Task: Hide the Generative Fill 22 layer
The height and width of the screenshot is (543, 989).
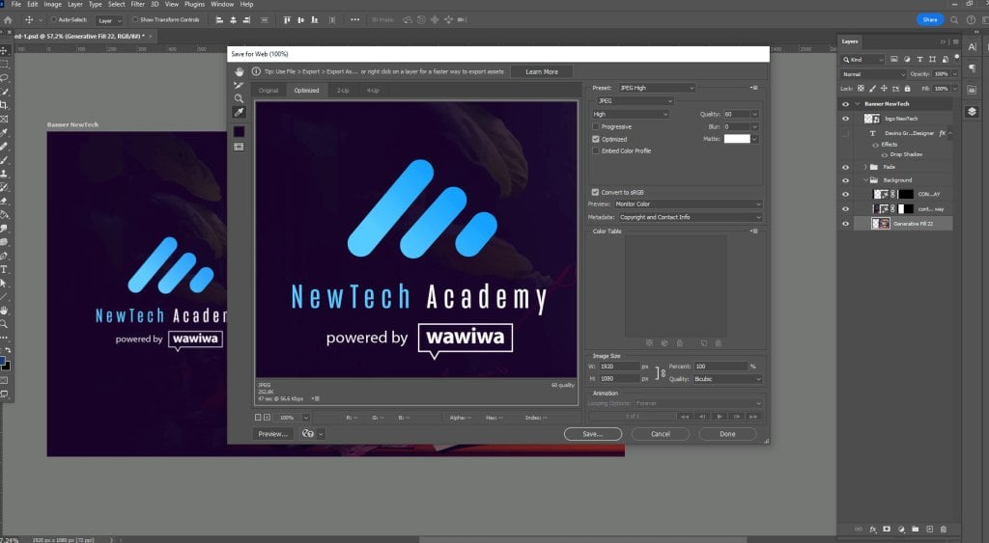Action: click(845, 224)
